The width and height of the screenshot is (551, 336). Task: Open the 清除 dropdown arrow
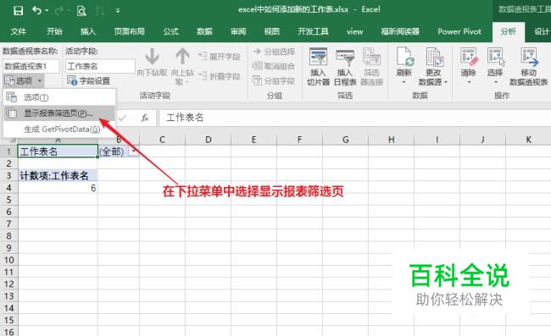pyautogui.click(x=469, y=82)
